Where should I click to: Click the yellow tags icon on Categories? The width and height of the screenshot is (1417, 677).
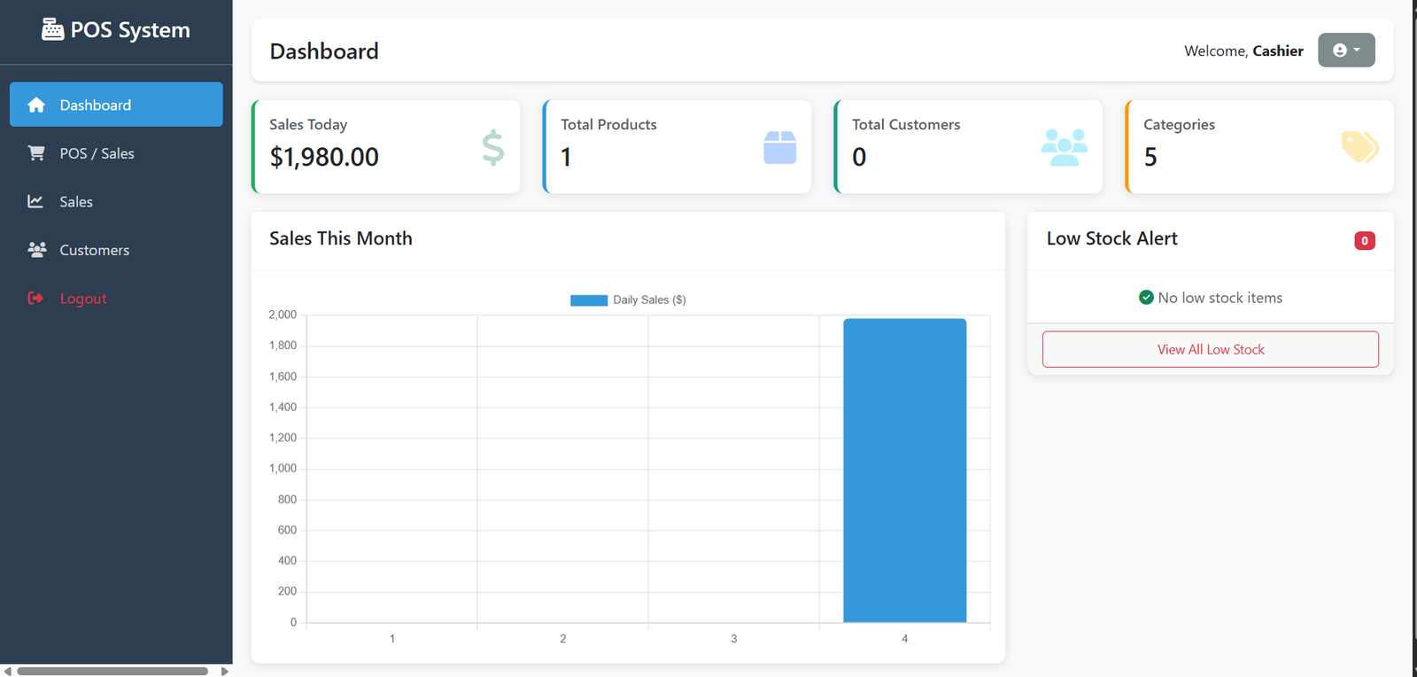1359,147
